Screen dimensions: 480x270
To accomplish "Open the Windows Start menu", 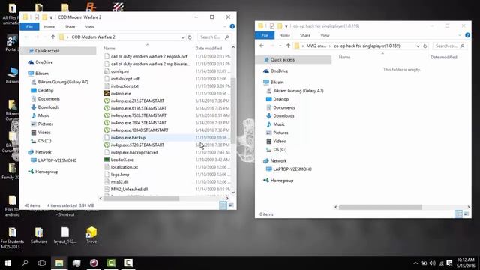I will (8, 263).
